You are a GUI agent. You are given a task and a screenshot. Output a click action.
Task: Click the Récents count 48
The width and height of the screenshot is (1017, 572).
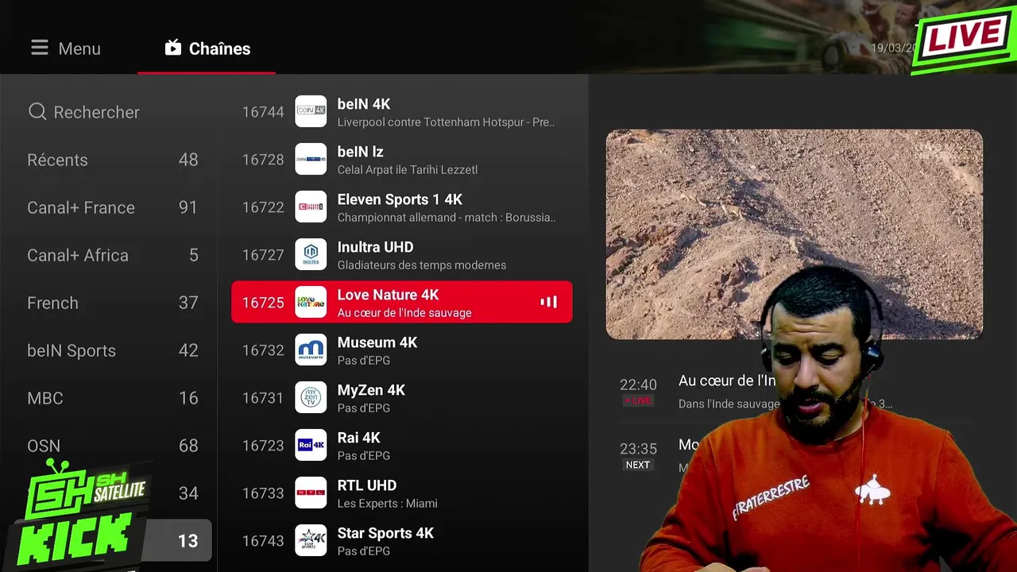pyautogui.click(x=188, y=160)
